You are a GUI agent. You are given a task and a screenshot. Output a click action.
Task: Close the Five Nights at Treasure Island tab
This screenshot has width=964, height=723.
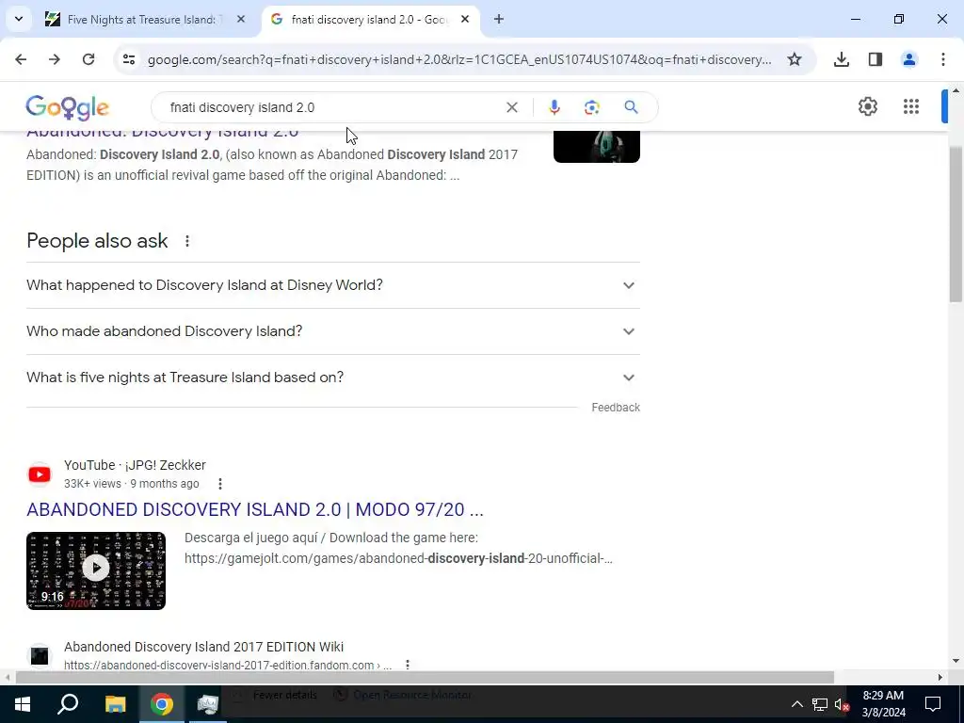241,19
